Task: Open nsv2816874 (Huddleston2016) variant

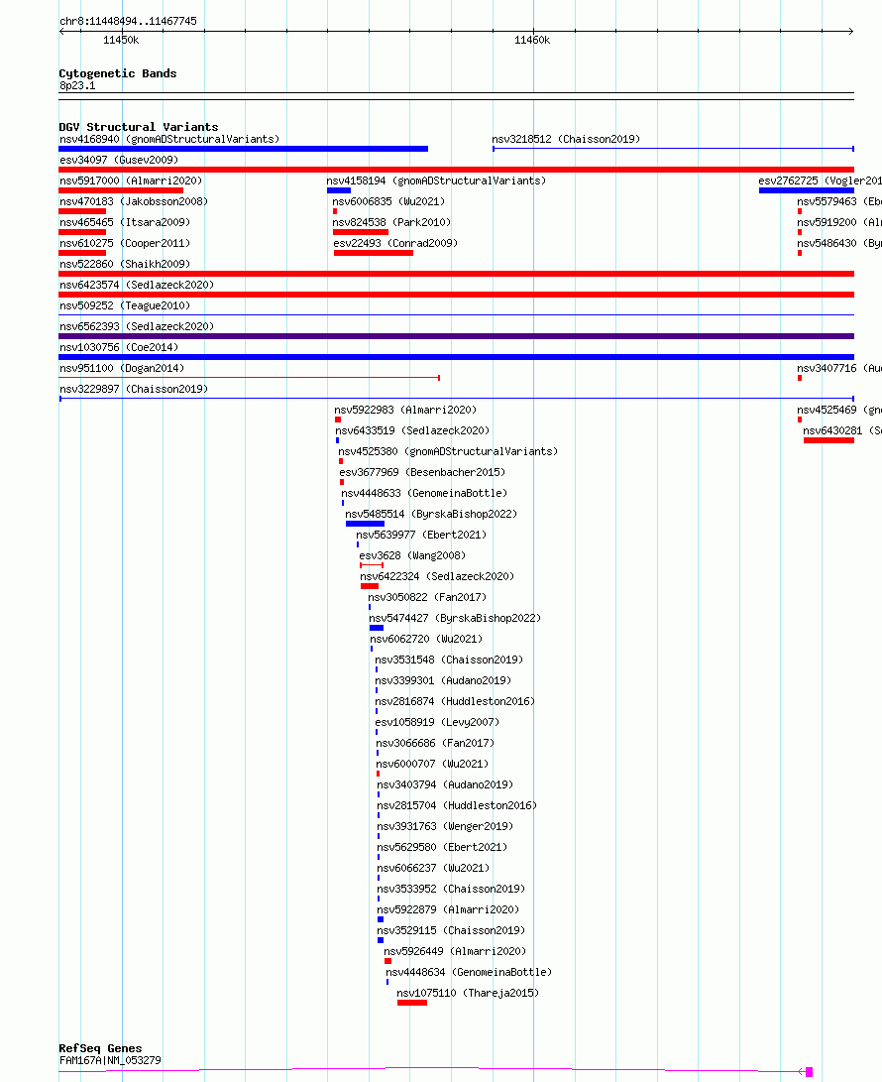Action: coord(455,701)
